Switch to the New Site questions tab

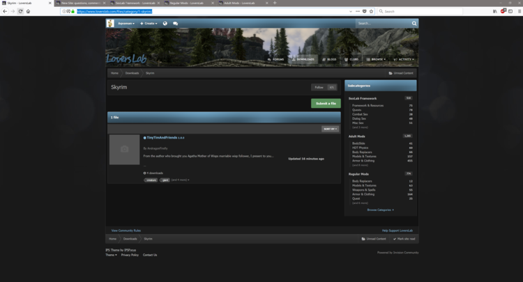80,3
